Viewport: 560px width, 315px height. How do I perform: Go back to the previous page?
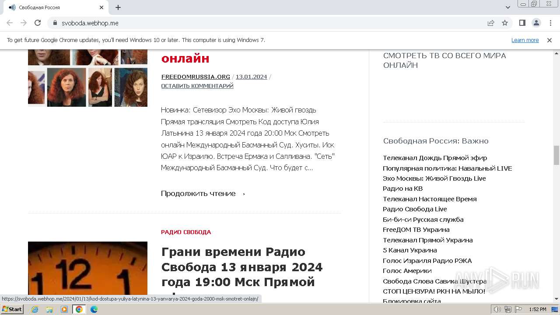point(10,23)
